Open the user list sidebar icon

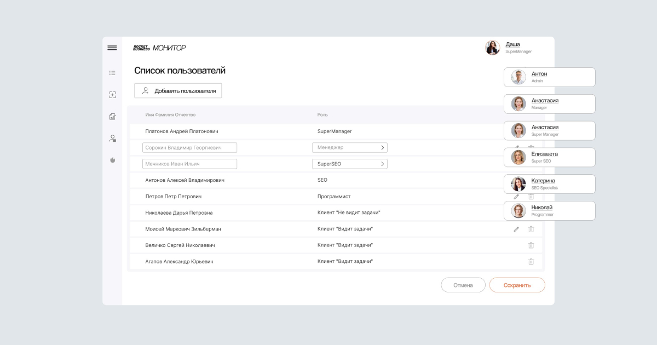click(112, 139)
